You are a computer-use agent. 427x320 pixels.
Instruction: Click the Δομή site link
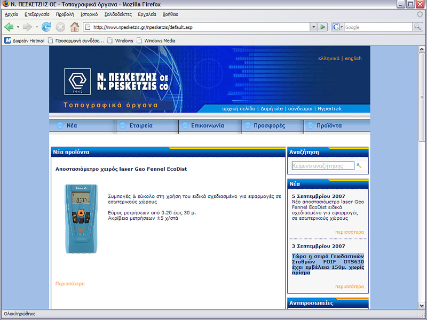[272, 109]
